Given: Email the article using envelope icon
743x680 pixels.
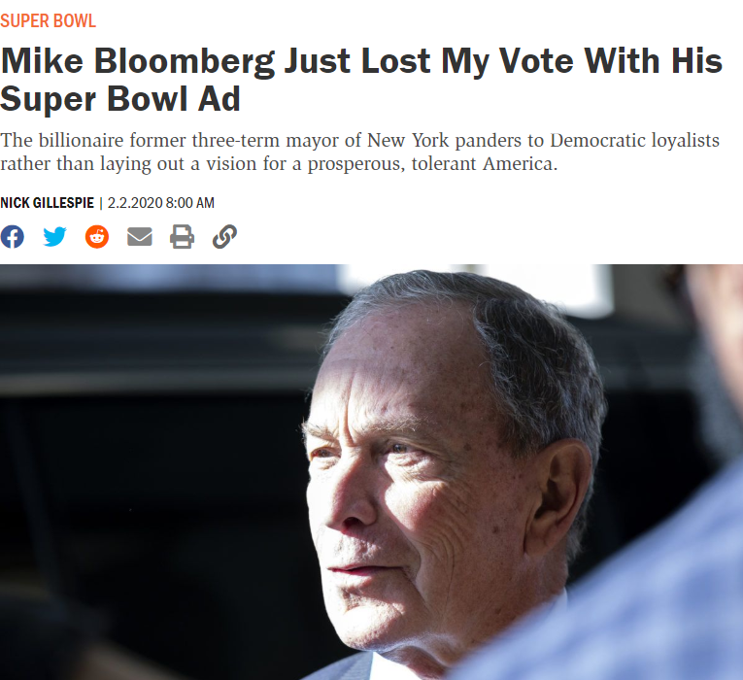Looking at the screenshot, I should (x=140, y=236).
